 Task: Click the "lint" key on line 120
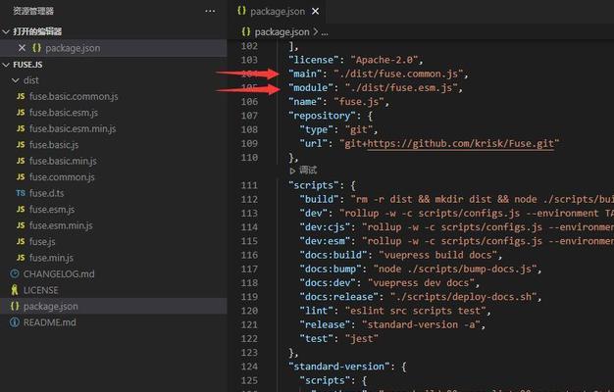[317, 311]
